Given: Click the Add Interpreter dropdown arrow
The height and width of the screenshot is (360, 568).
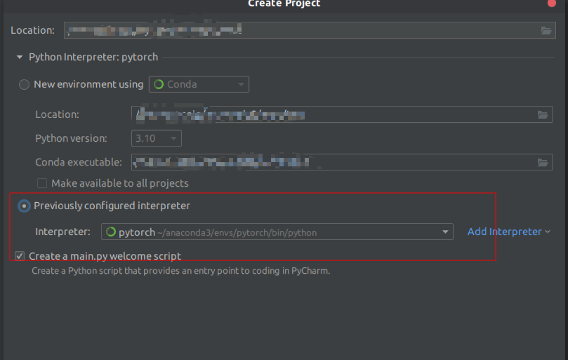Looking at the screenshot, I should click(x=547, y=232).
